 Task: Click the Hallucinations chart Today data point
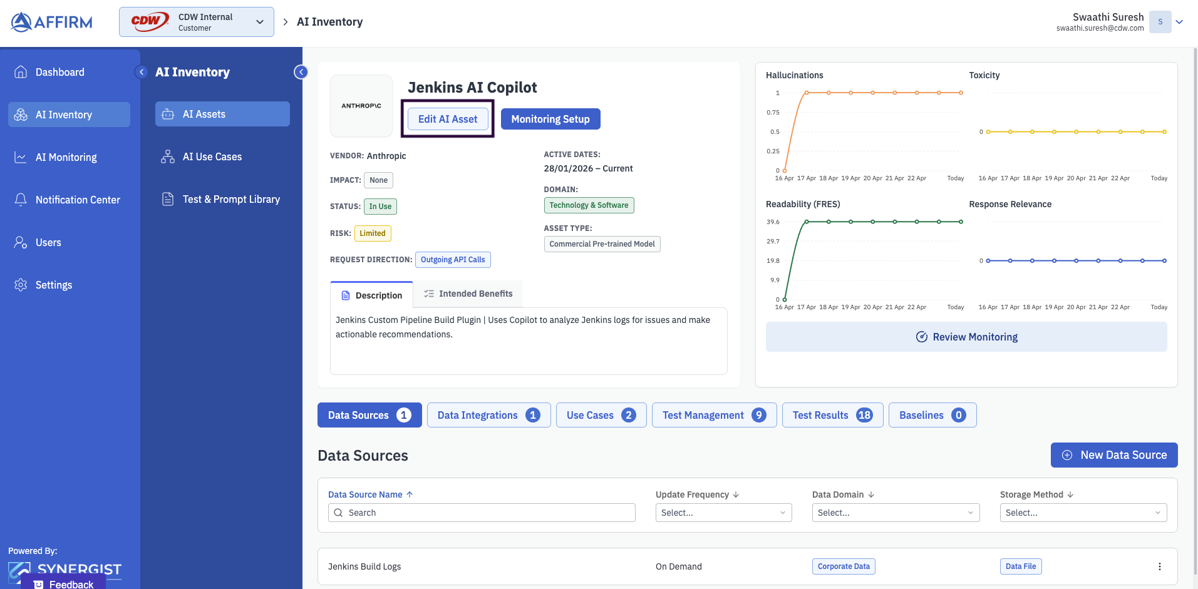961,93
